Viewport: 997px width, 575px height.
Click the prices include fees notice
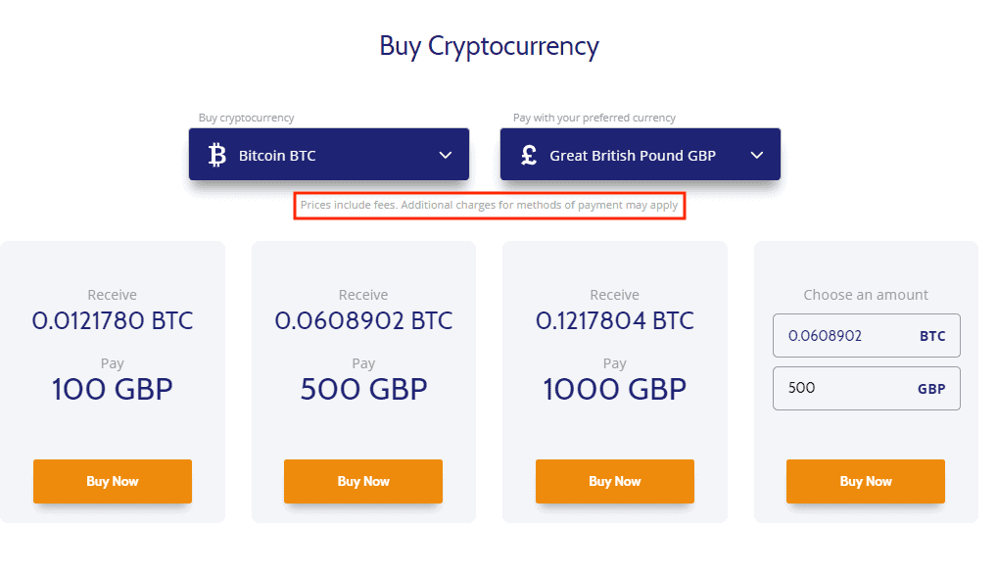489,205
